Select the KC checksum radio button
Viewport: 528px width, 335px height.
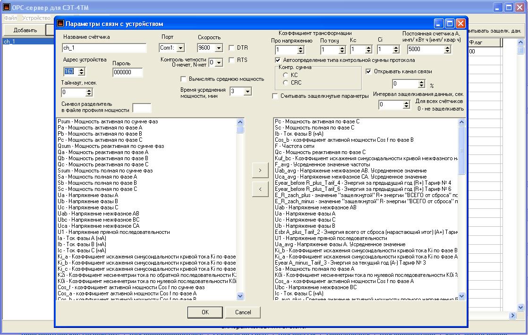point(286,75)
